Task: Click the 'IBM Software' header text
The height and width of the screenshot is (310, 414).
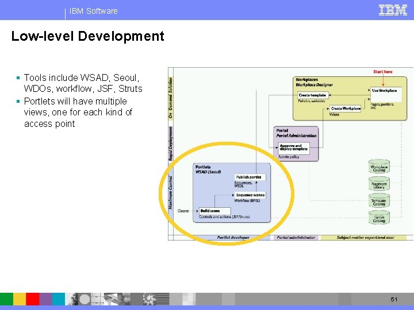Action: (x=94, y=11)
